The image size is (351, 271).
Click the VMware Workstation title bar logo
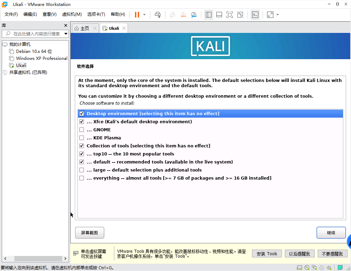(5, 4)
